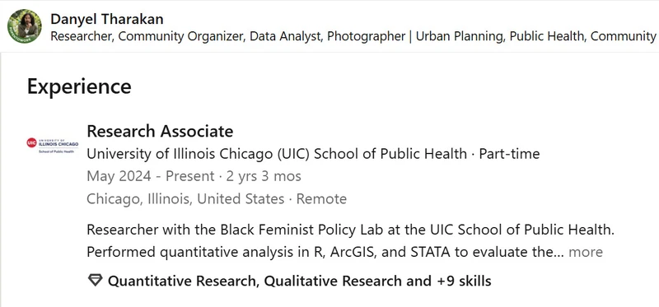The height and width of the screenshot is (307, 659).
Task: Click the Photographer word in the headline
Action: pos(366,36)
